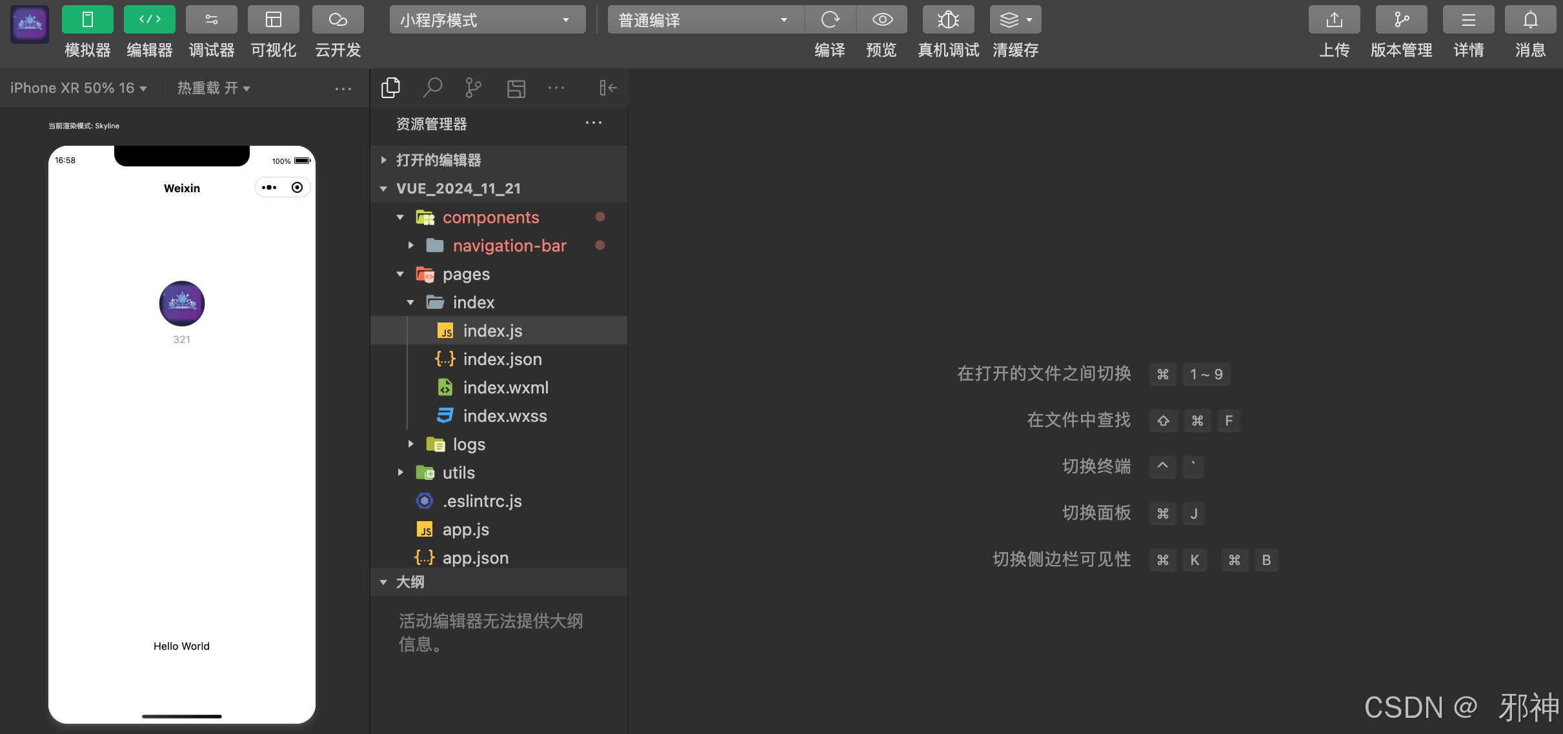The image size is (1563, 734).
Task: Open the search icon in sidebar
Action: (x=432, y=88)
